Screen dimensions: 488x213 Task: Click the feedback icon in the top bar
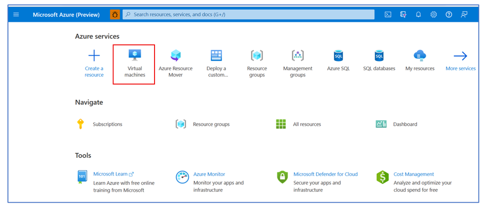(464, 14)
